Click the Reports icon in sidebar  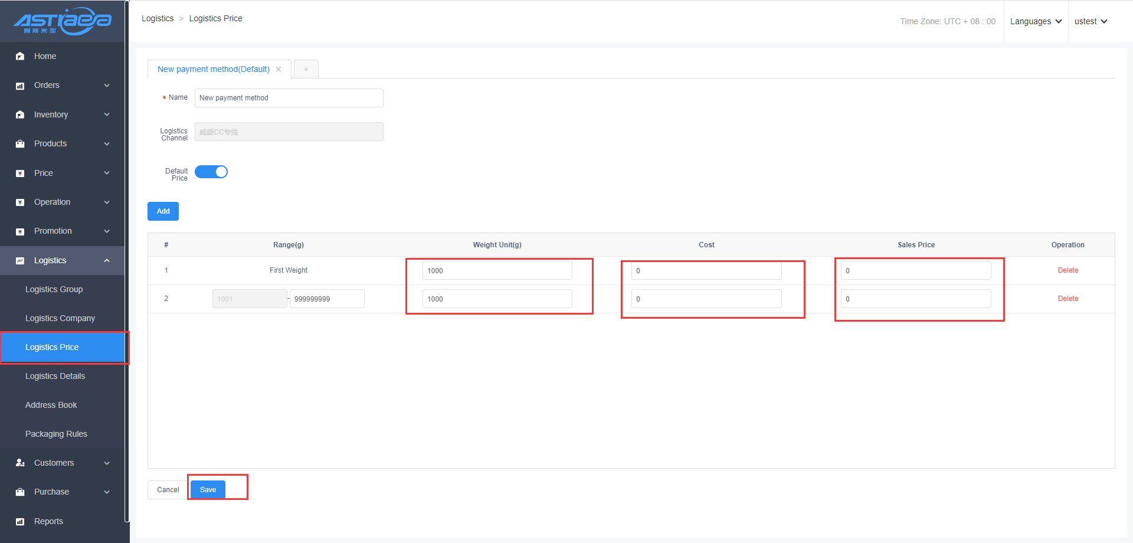click(20, 522)
